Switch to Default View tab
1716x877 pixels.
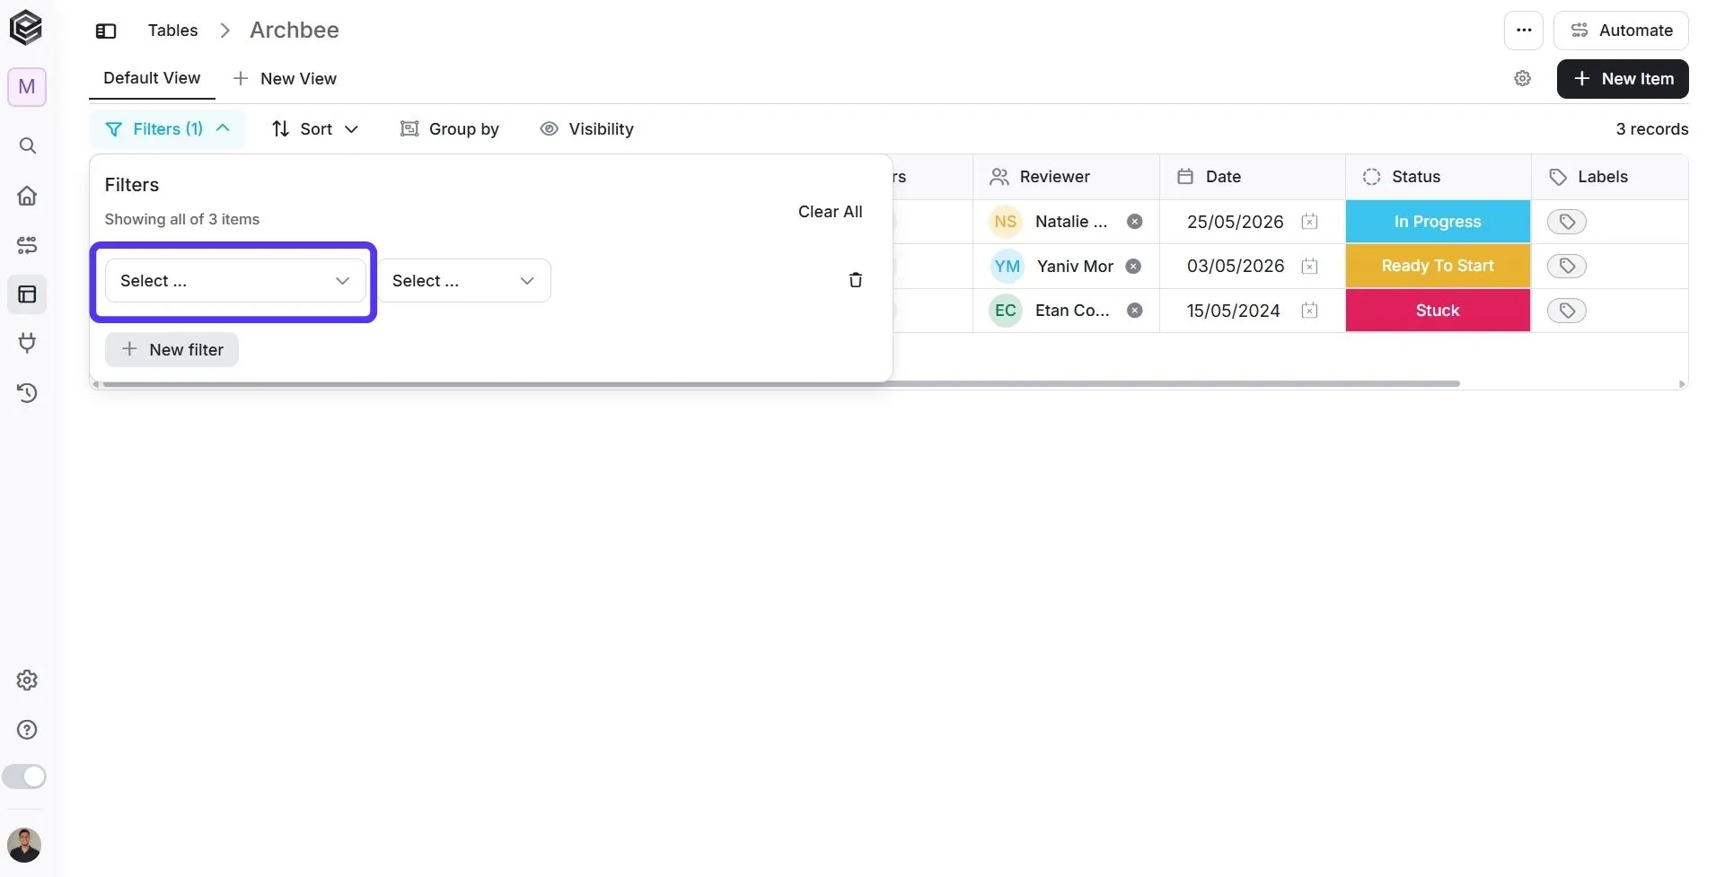(152, 78)
